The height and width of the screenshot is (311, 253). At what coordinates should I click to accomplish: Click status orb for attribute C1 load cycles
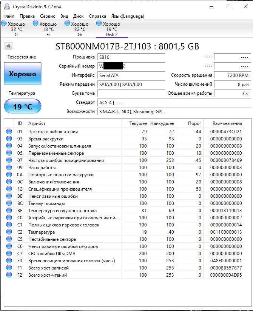(9, 225)
